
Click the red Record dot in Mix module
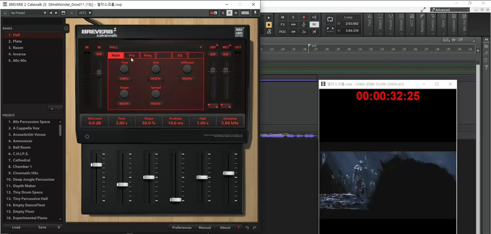click(303, 17)
